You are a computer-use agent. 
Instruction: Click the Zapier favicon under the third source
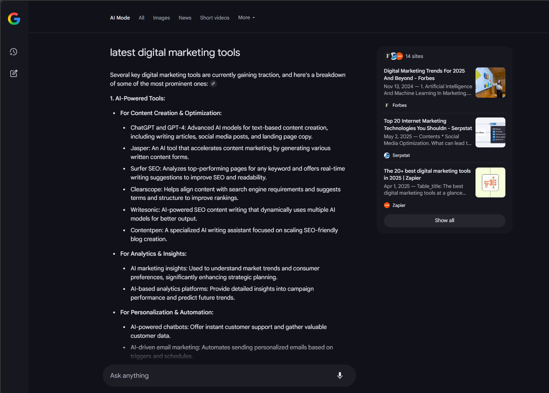tap(387, 205)
